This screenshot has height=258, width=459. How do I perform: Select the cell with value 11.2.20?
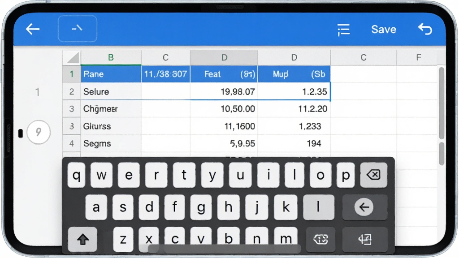pos(294,109)
